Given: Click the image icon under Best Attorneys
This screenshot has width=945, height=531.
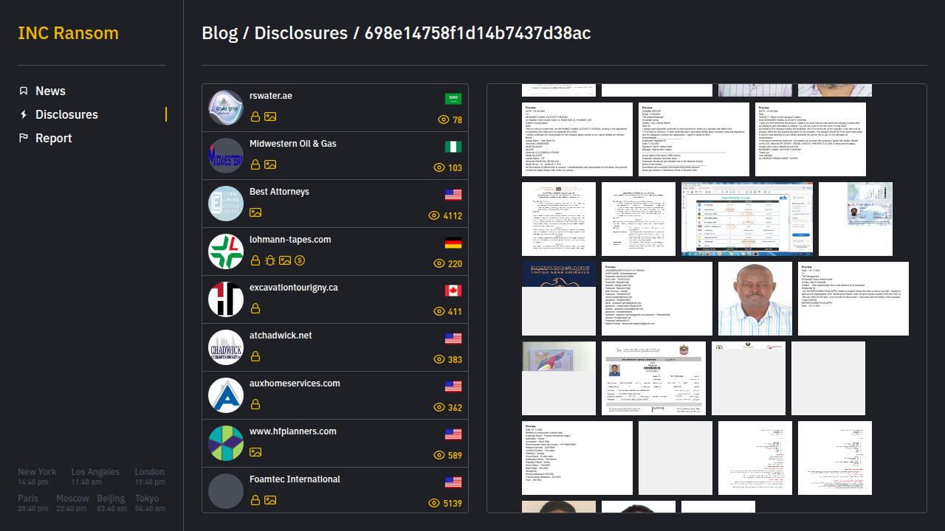Looking at the screenshot, I should 255,212.
